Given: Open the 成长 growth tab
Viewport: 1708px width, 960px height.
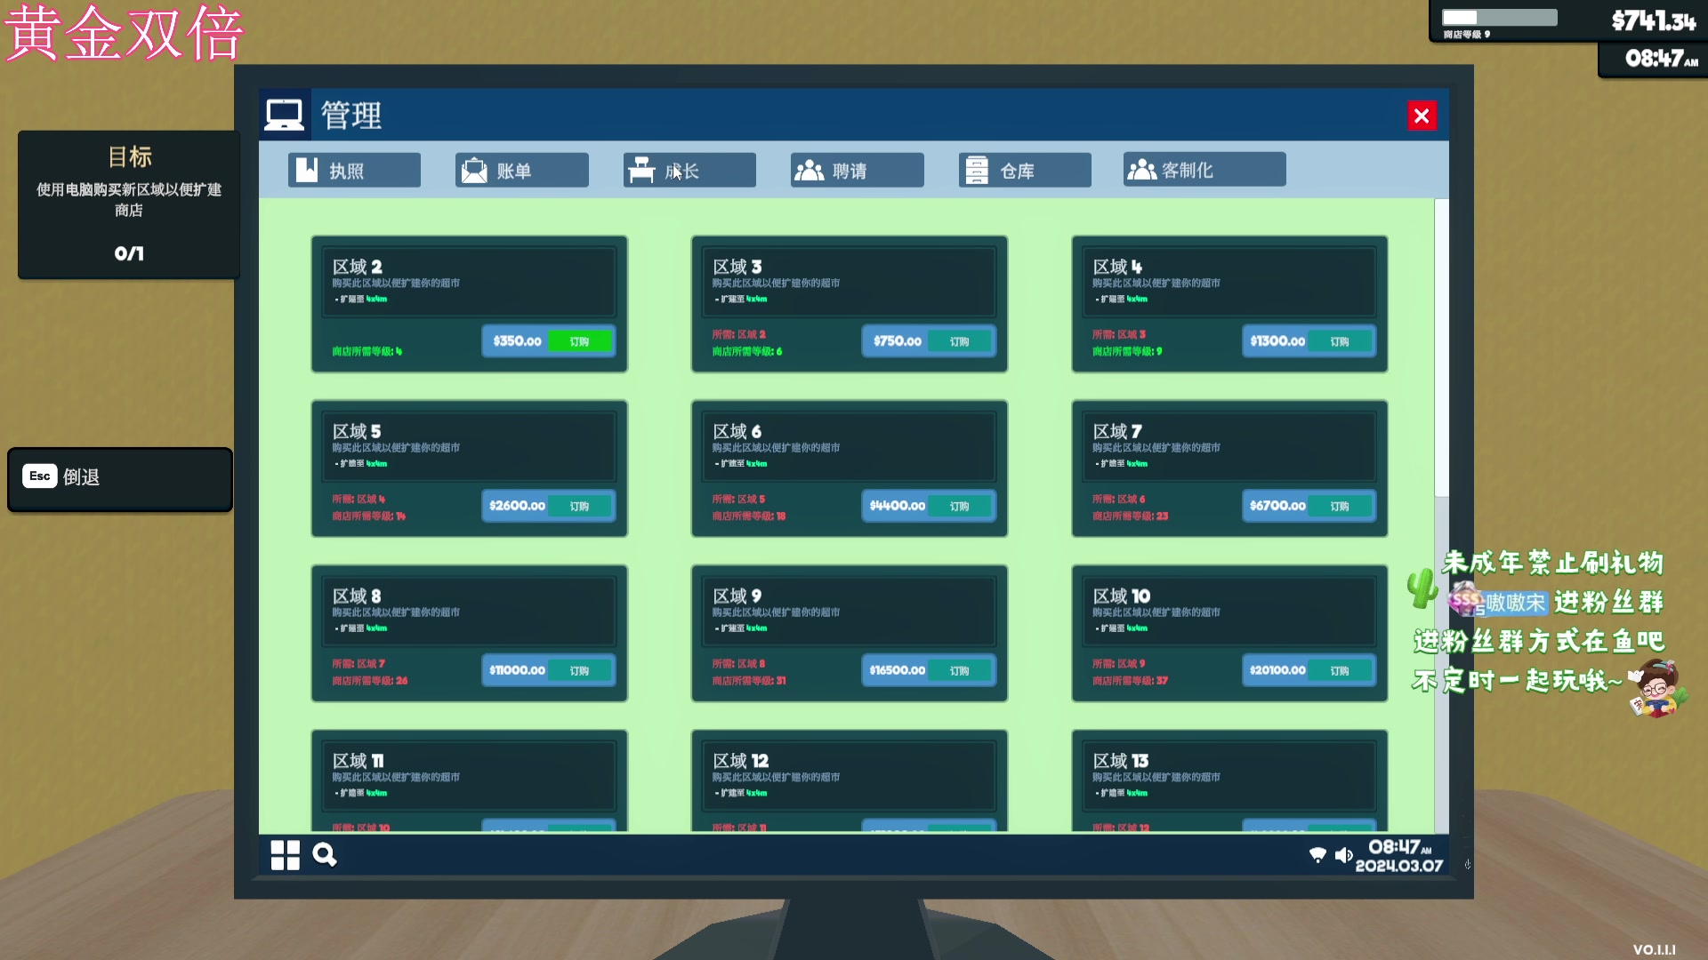Looking at the screenshot, I should pyautogui.click(x=689, y=170).
